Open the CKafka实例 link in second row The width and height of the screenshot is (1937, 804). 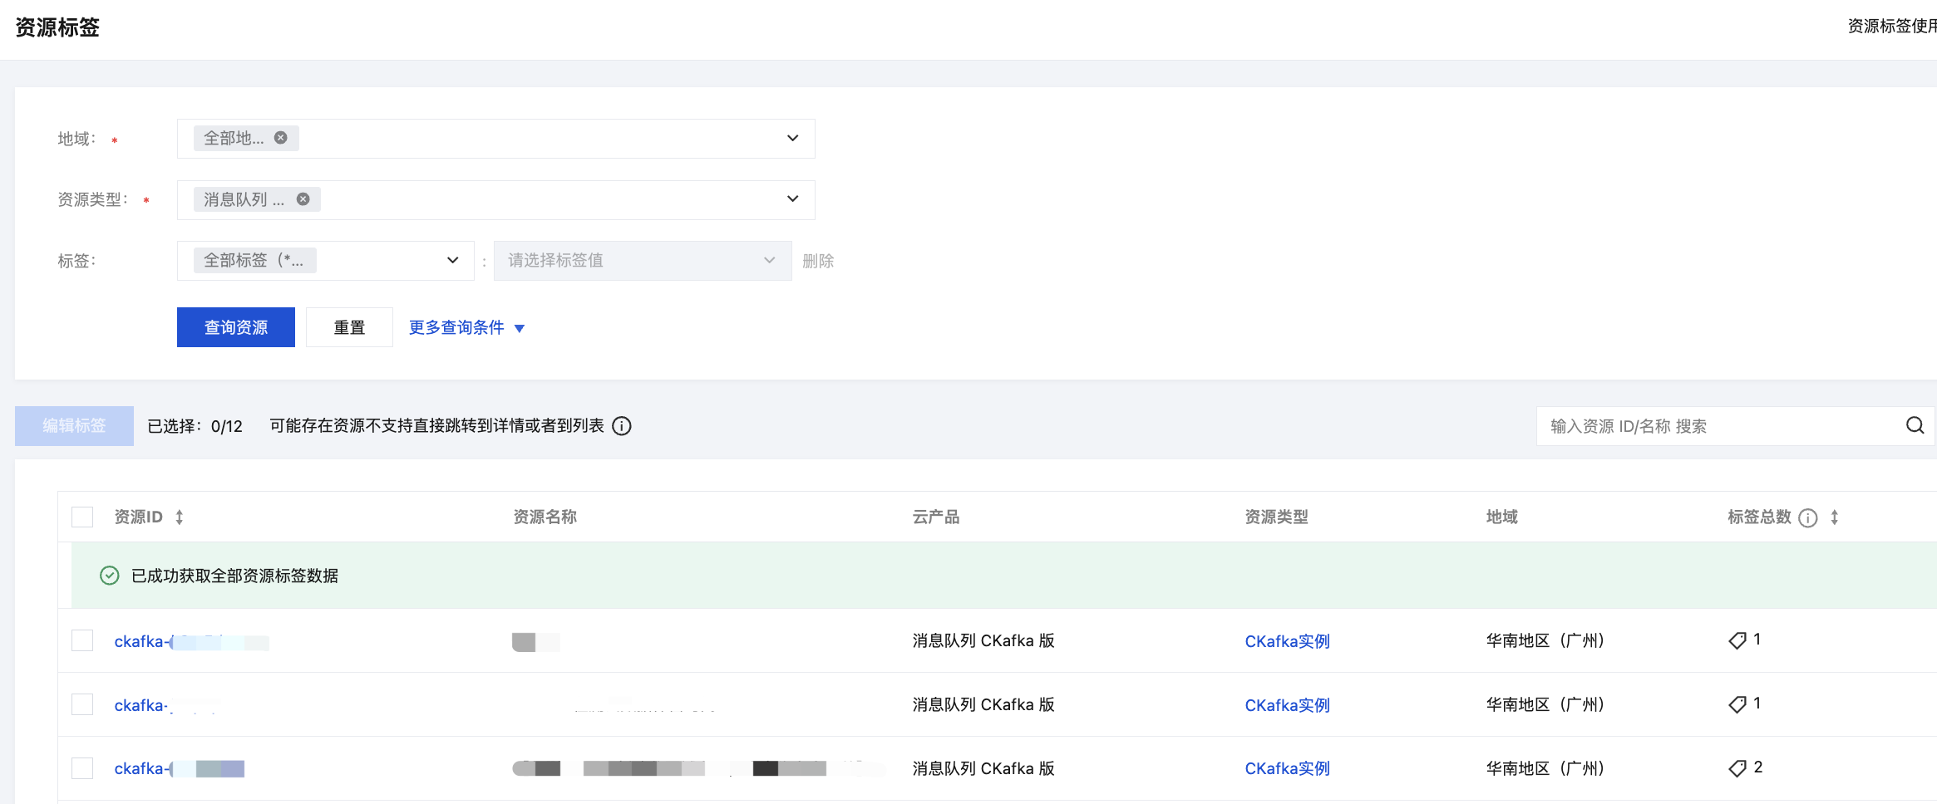pyautogui.click(x=1287, y=705)
